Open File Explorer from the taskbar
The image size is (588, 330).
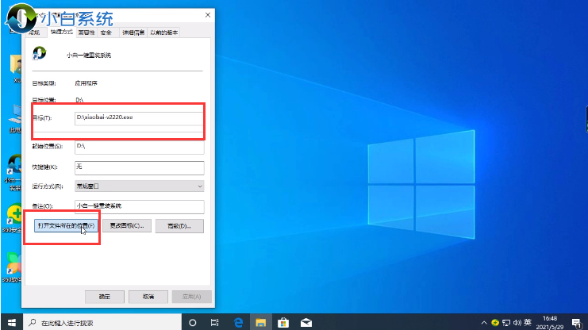[x=259, y=323]
